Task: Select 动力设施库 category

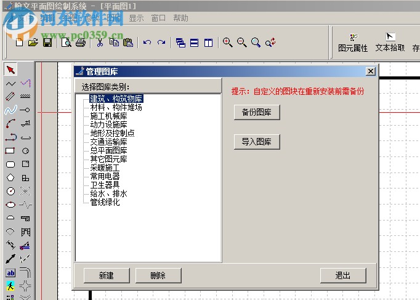Action: (x=108, y=124)
